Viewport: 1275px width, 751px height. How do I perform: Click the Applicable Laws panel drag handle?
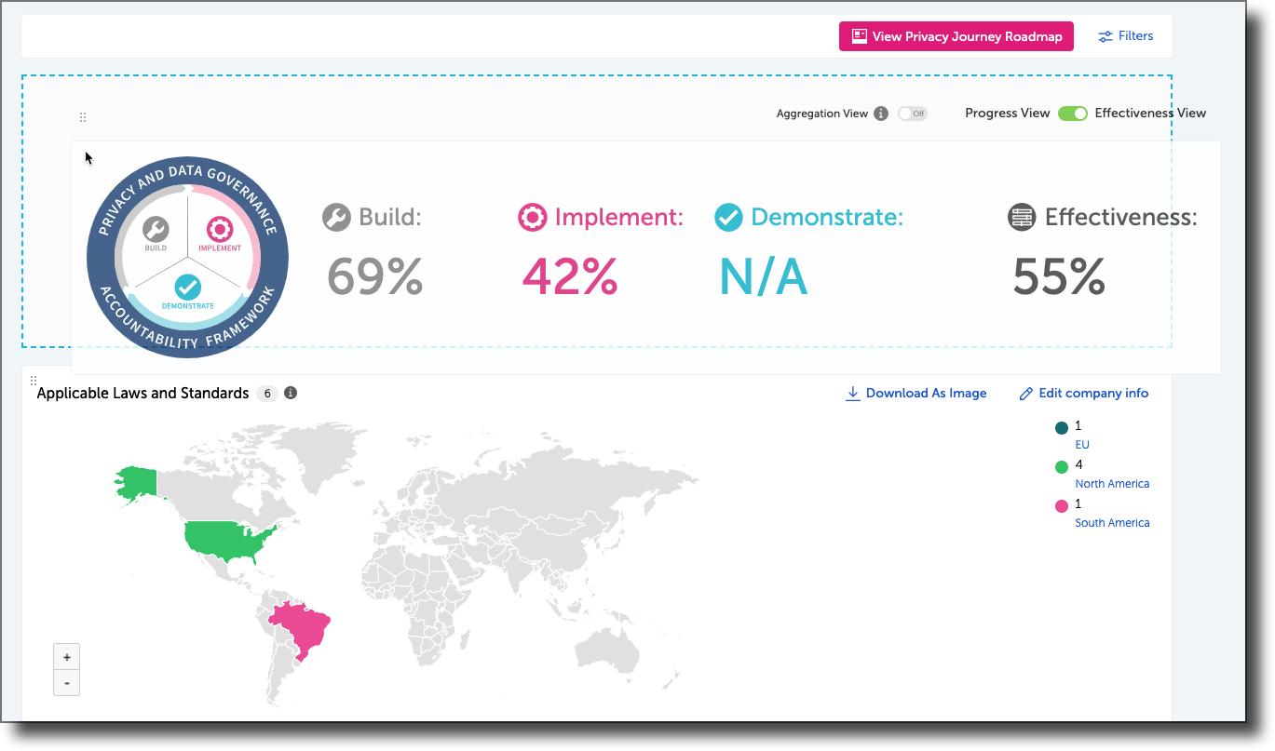34,380
